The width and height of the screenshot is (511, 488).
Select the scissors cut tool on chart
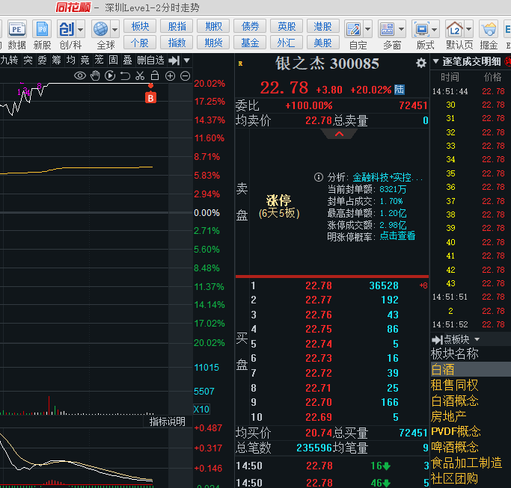(x=140, y=76)
